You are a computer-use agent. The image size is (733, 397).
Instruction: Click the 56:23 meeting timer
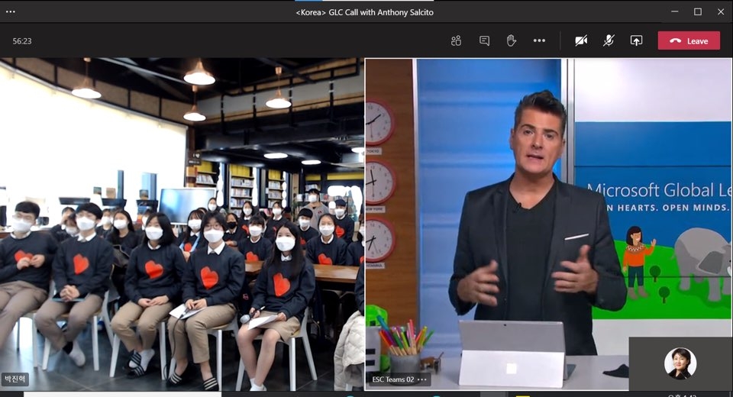click(x=22, y=41)
